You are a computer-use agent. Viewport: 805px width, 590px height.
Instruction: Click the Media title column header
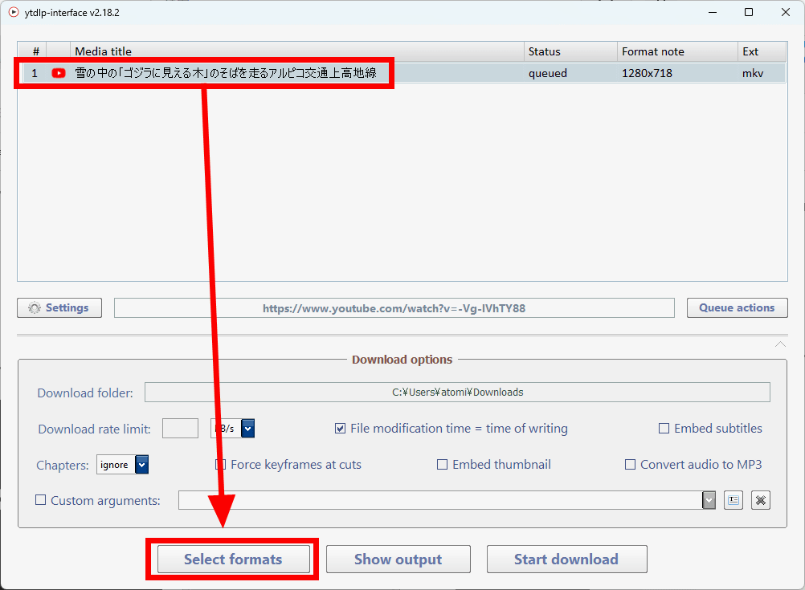(x=297, y=51)
